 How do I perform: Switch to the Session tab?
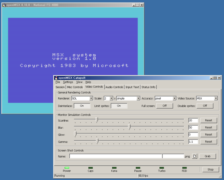pos(60,87)
